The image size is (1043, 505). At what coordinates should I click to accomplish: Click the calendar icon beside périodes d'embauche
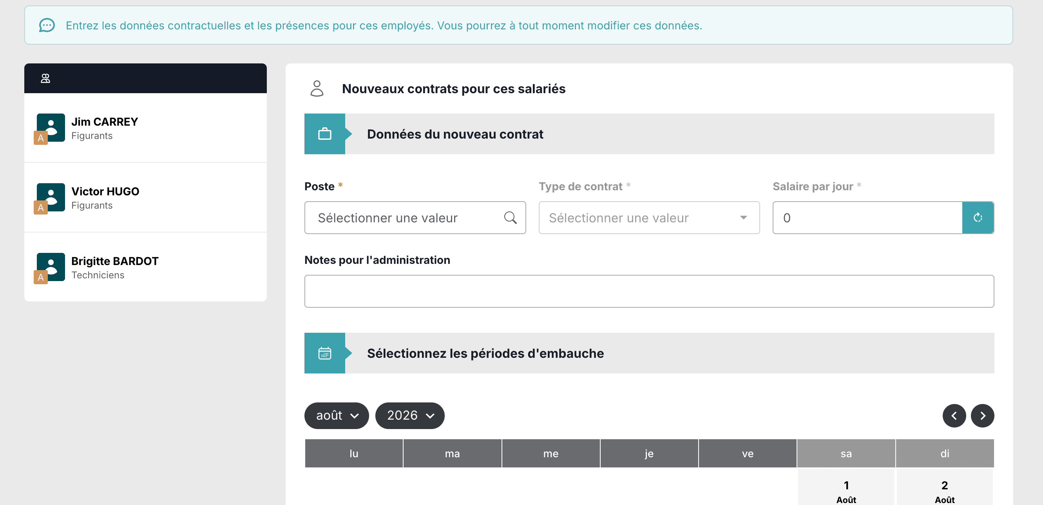tap(325, 353)
